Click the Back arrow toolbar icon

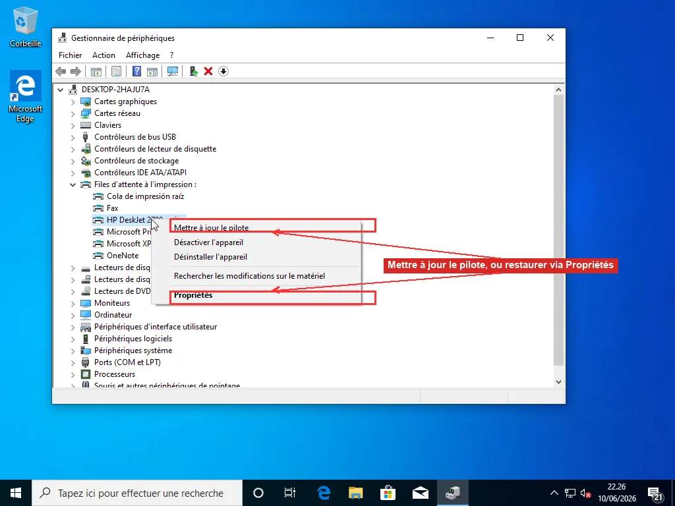pyautogui.click(x=61, y=71)
